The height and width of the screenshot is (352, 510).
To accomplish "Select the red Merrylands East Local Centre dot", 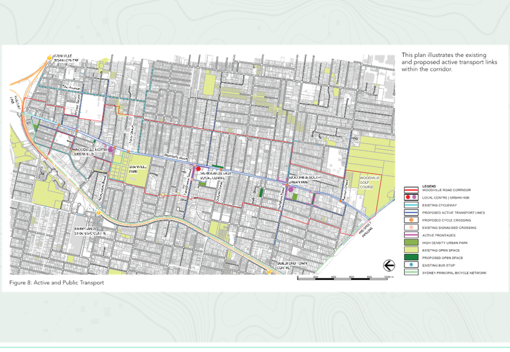I will (198, 169).
